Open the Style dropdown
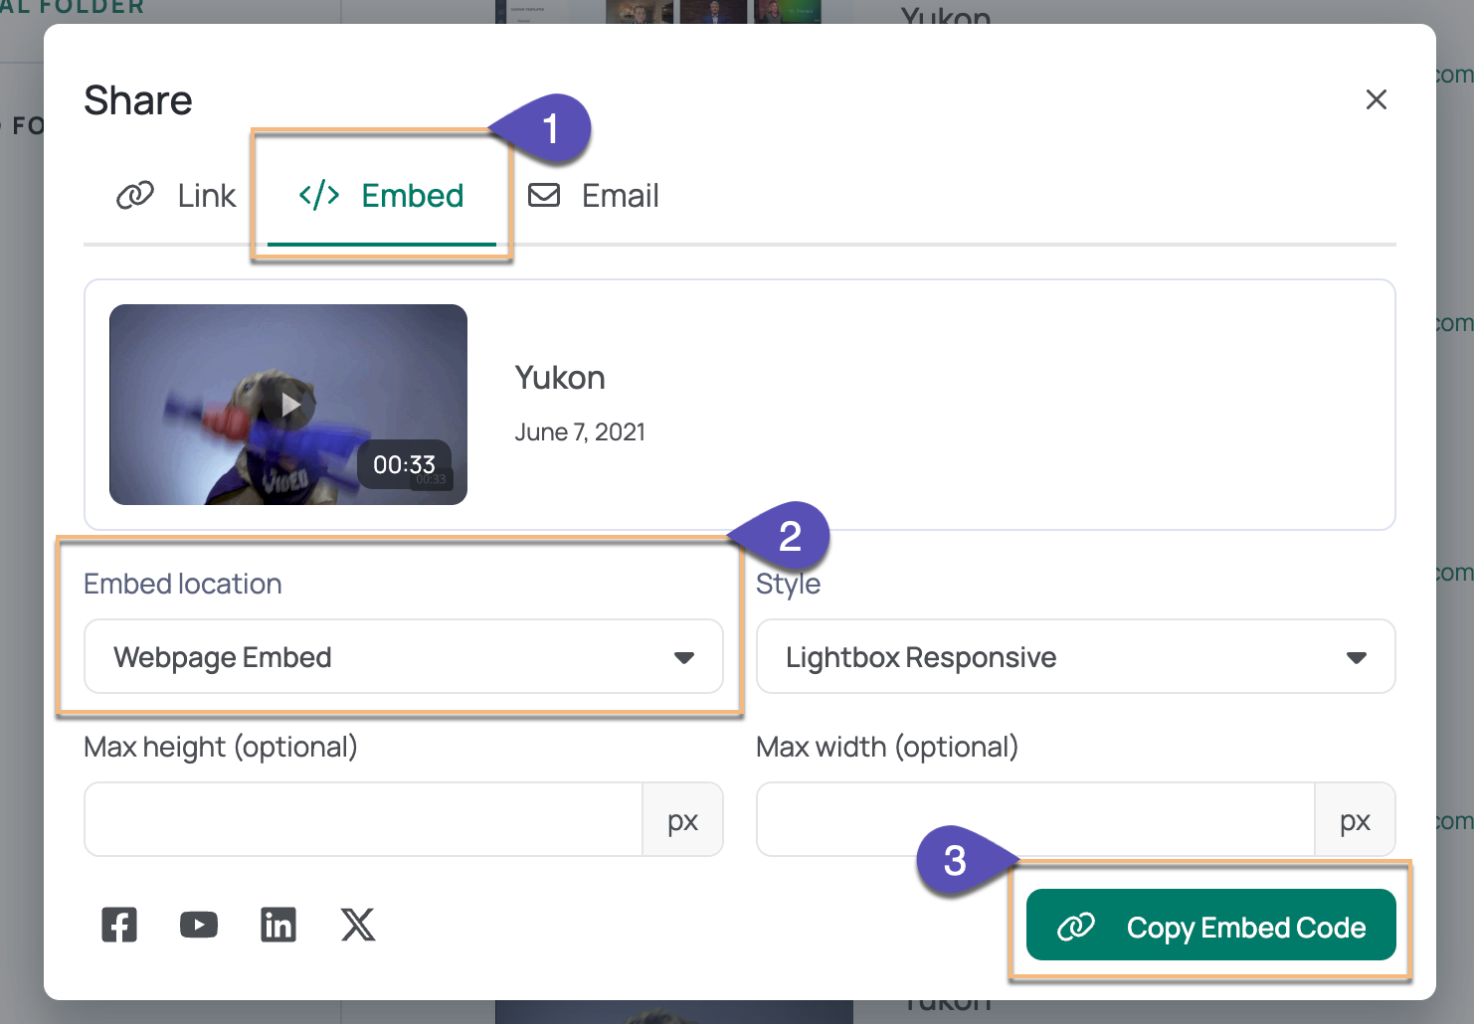The width and height of the screenshot is (1474, 1024). pos(1076,656)
